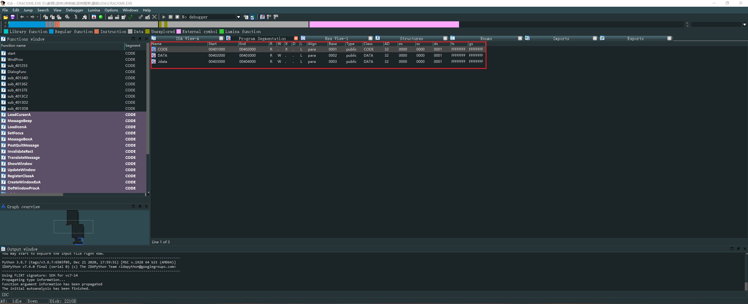Click the External symbol legend color swatch
Screen dimensions: 748x304
click(179, 32)
